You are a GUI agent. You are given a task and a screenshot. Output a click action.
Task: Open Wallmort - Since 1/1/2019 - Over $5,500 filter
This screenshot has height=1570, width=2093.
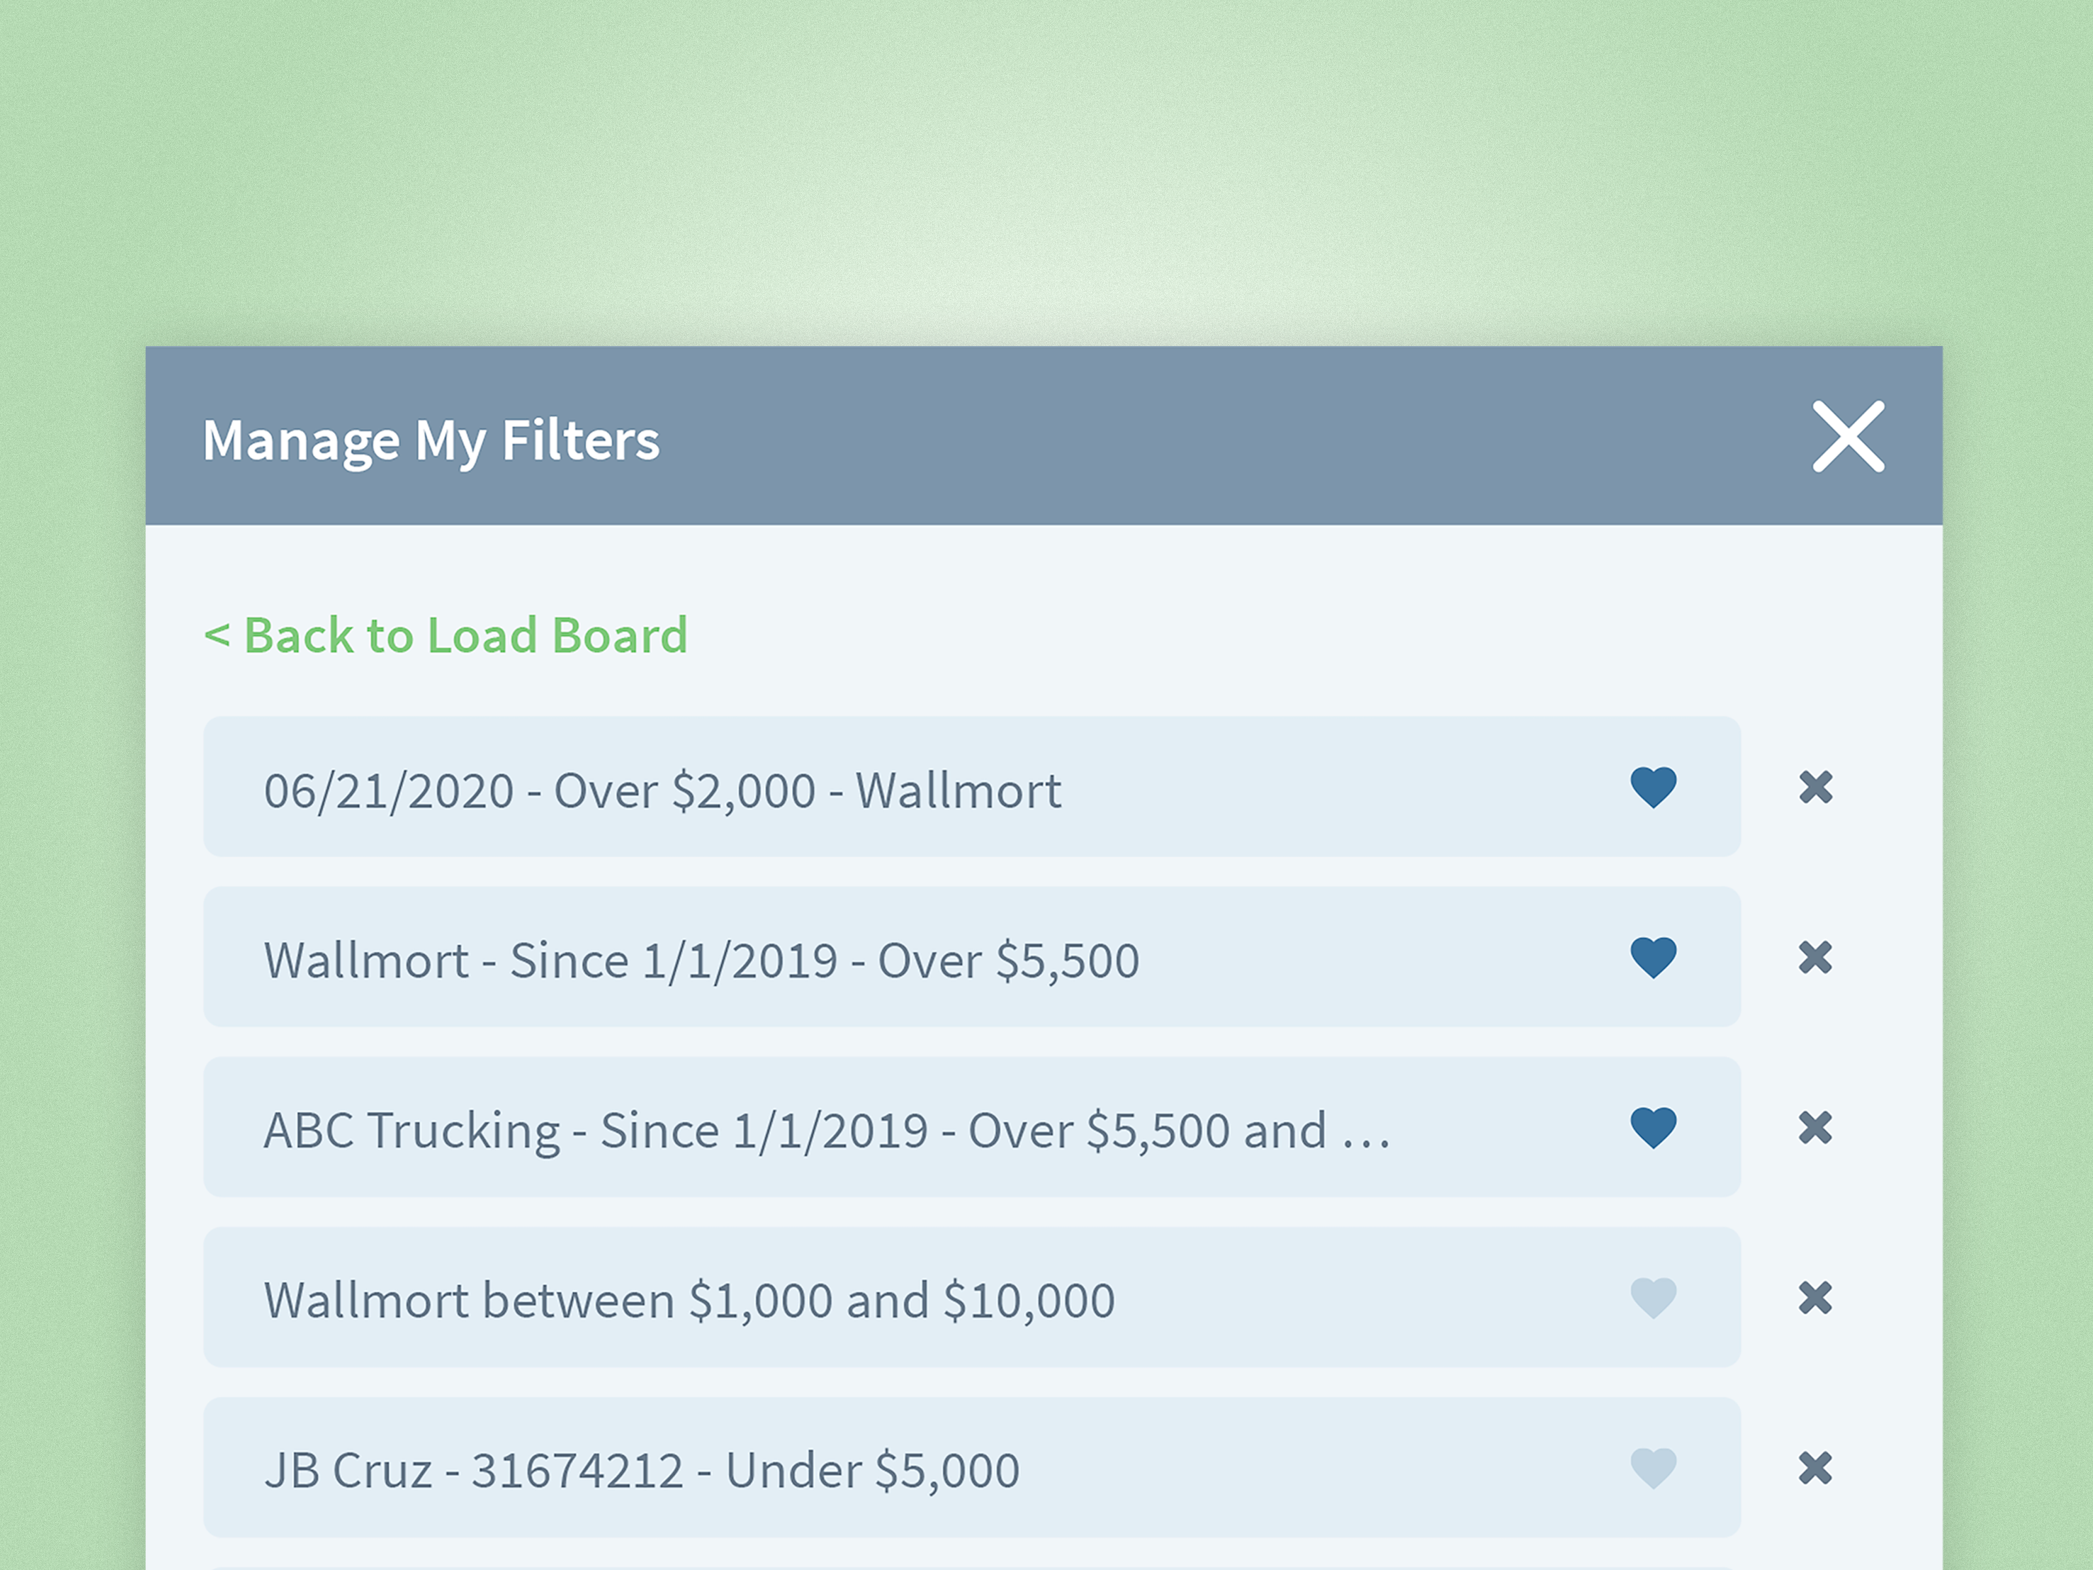(x=701, y=960)
